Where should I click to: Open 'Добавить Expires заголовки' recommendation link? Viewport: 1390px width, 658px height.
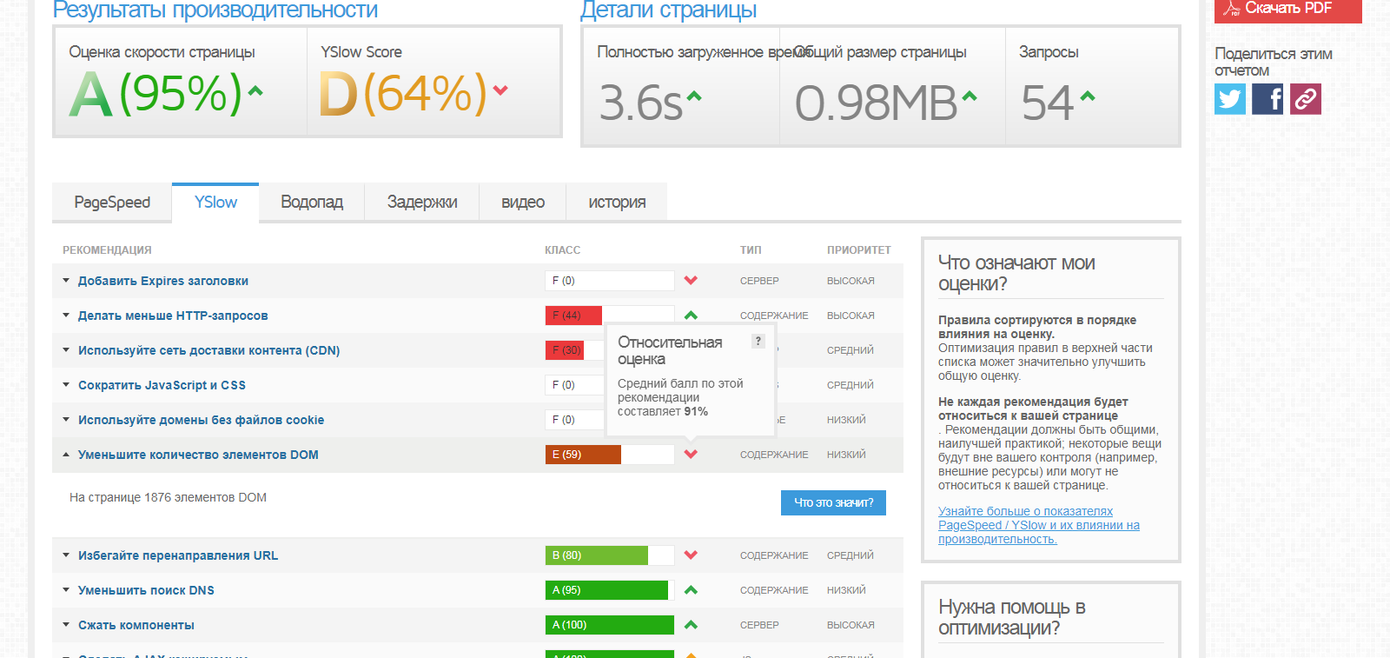[163, 281]
